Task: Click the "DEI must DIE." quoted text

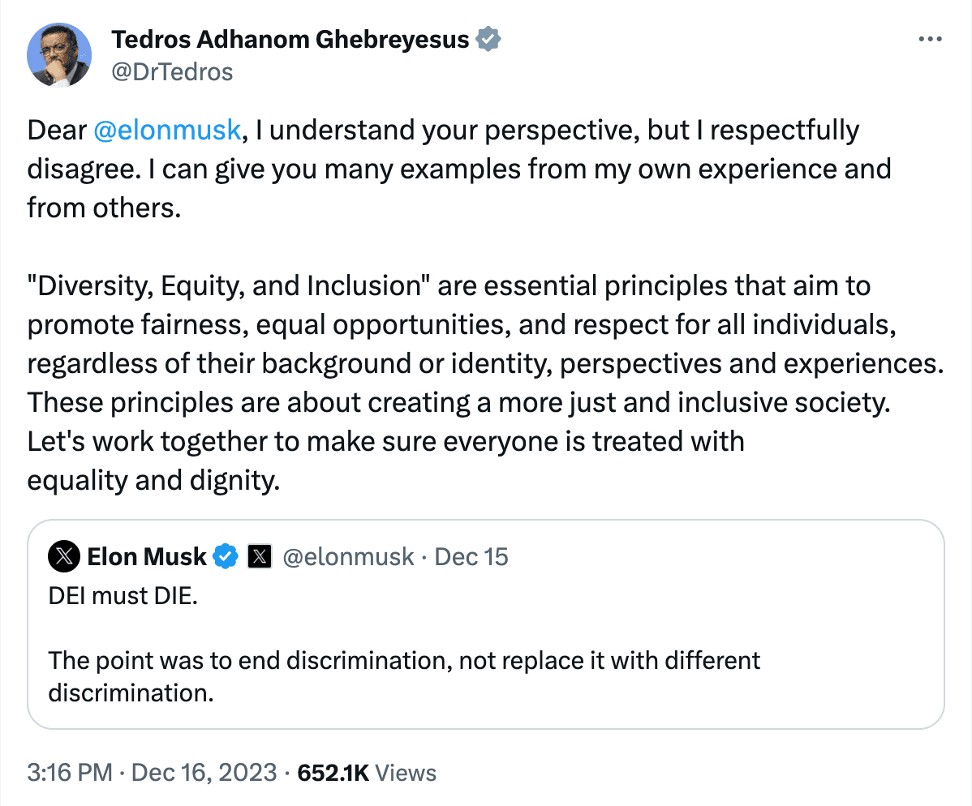Action: [123, 598]
